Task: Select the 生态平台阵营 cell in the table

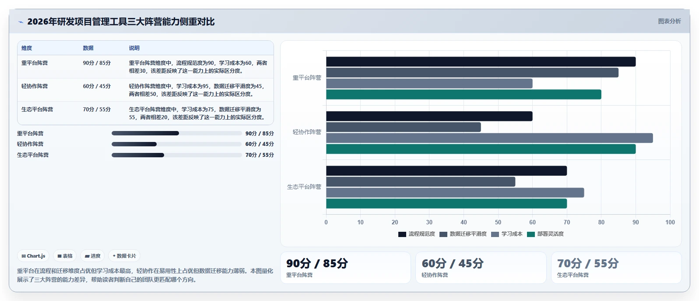Action: (x=37, y=110)
